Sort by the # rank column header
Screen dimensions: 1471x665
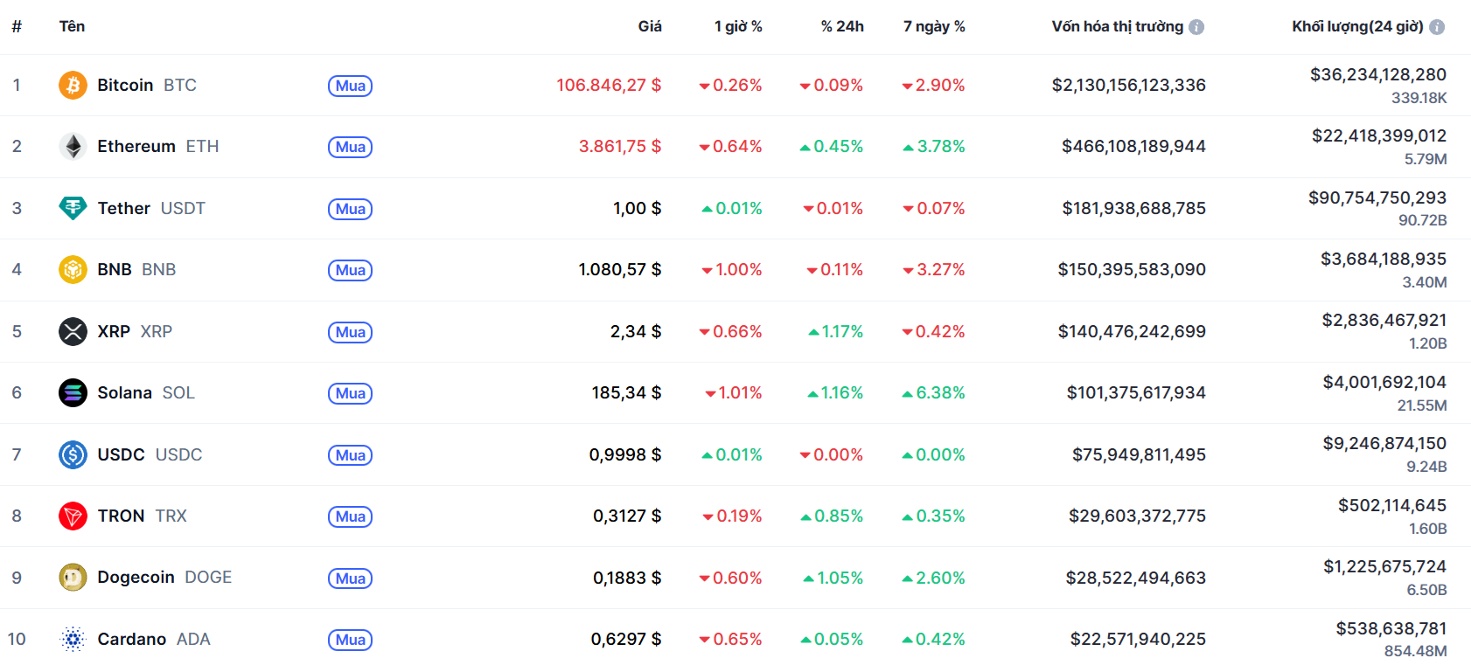click(x=17, y=26)
